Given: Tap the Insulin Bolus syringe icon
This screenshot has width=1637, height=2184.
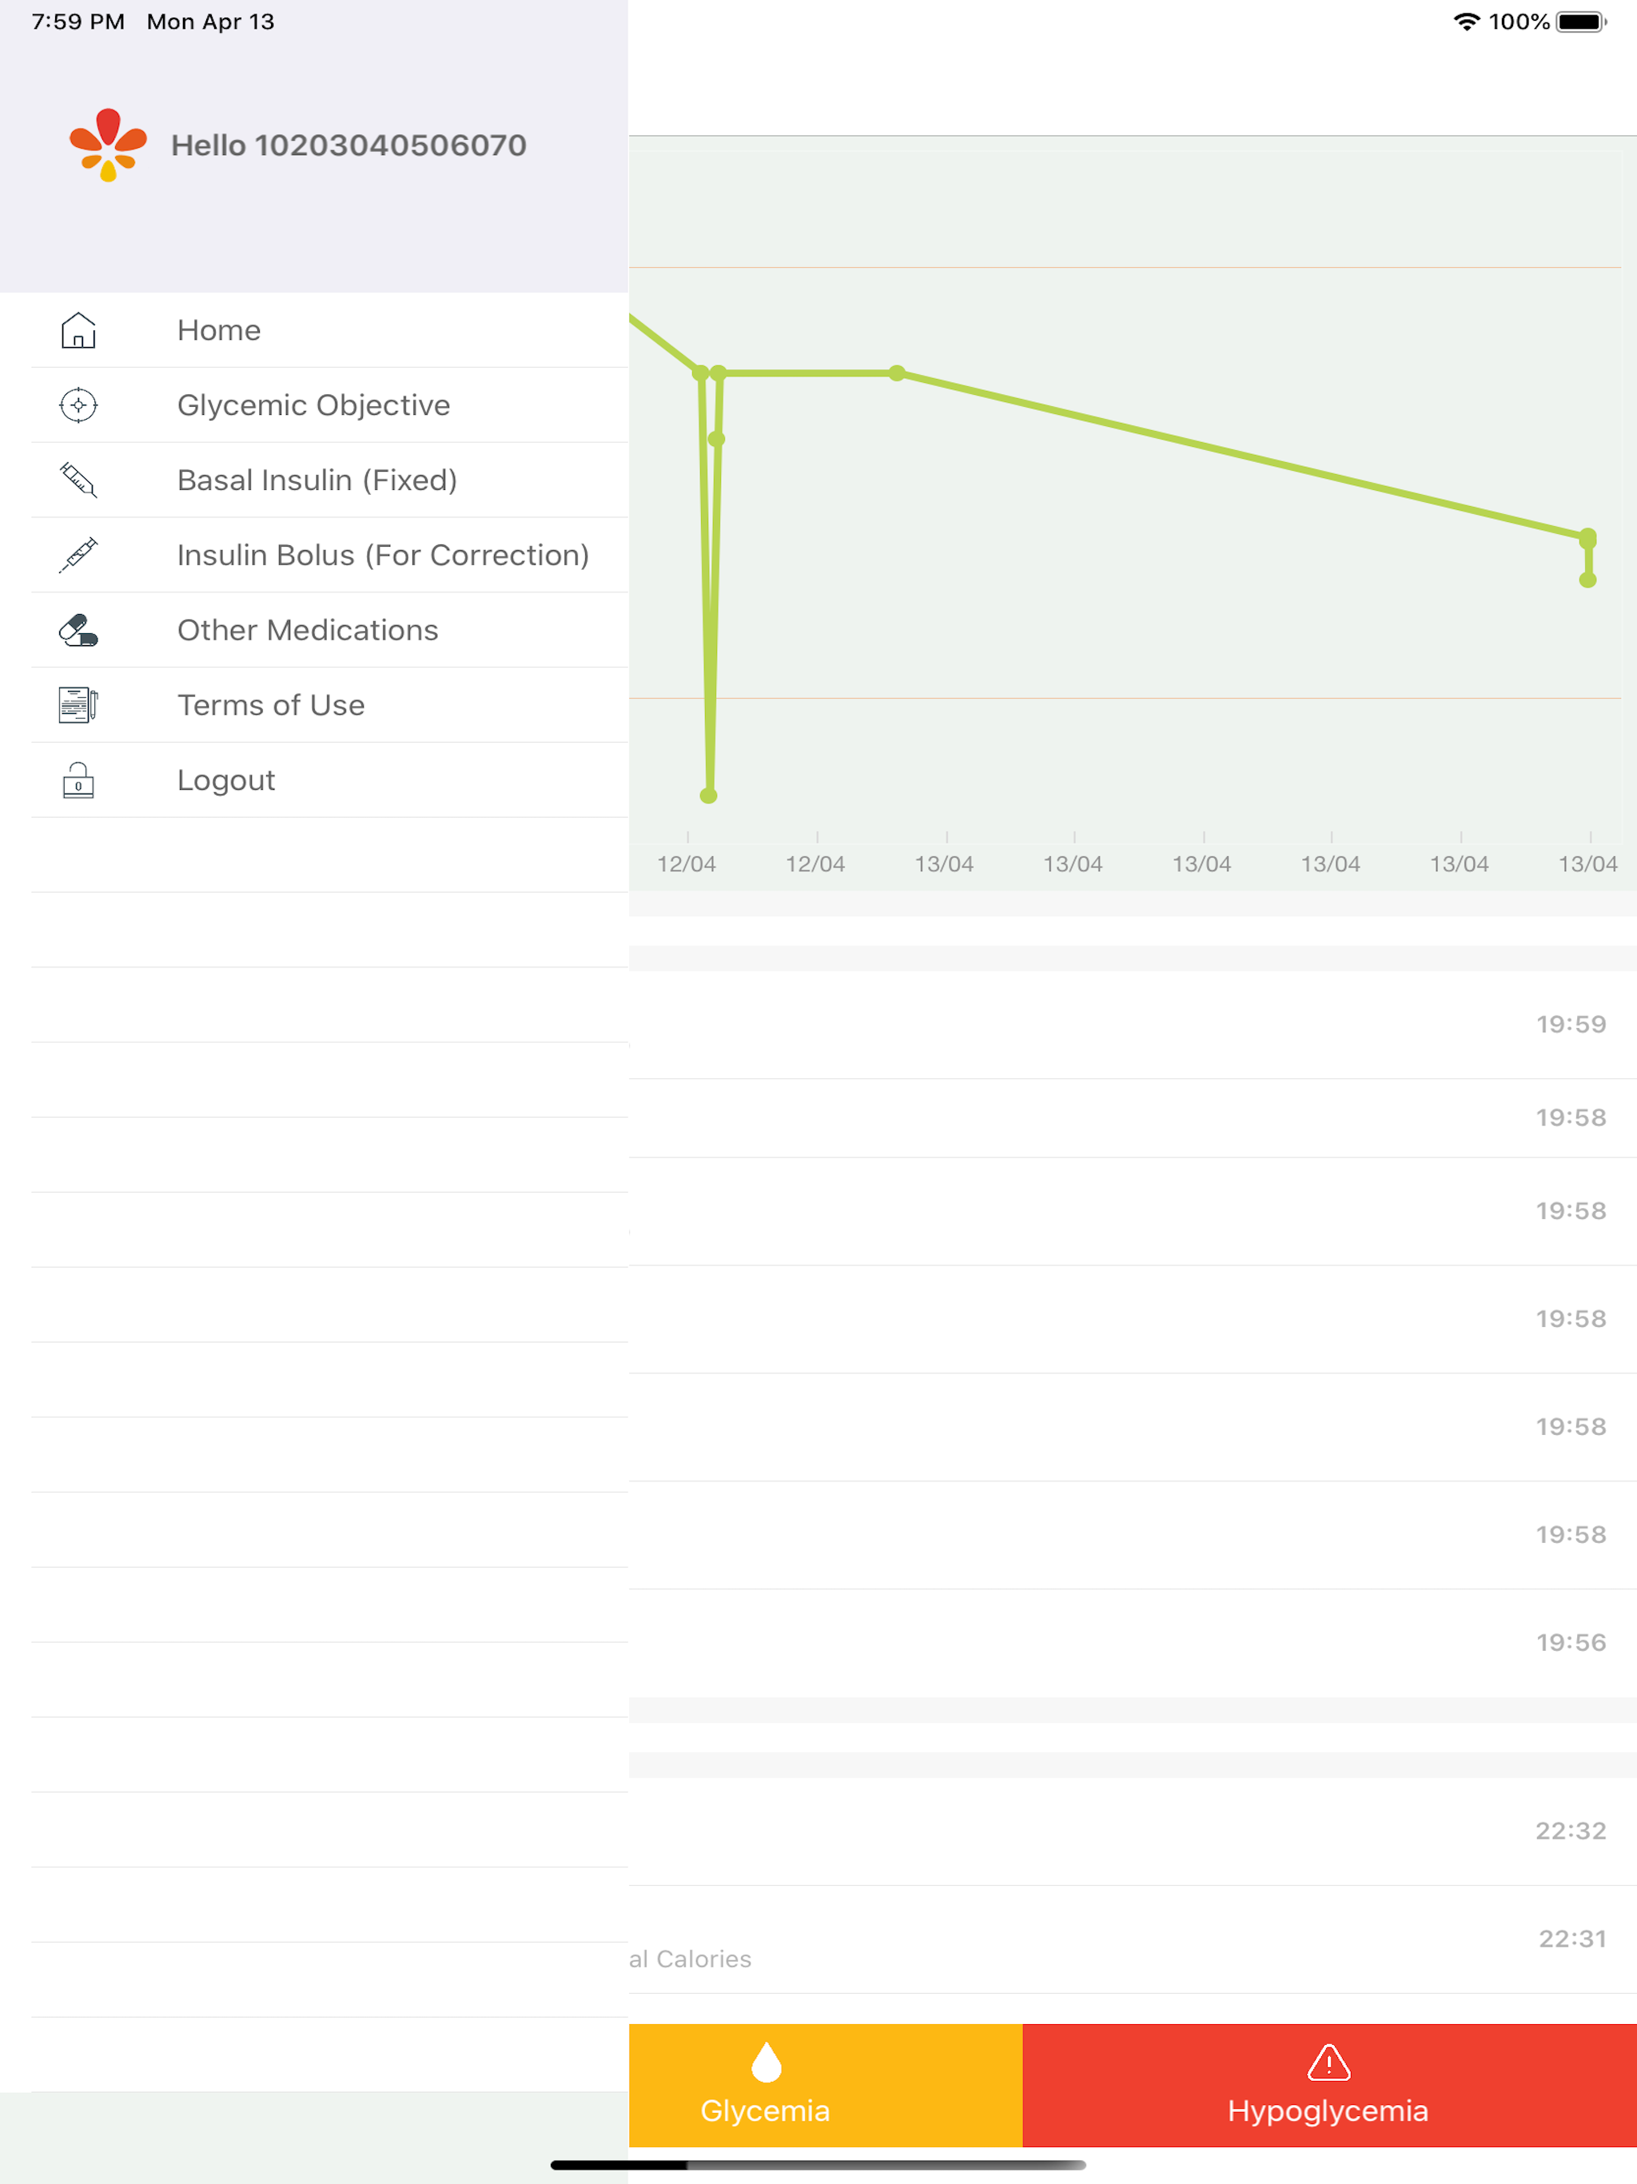Looking at the screenshot, I should [78, 555].
